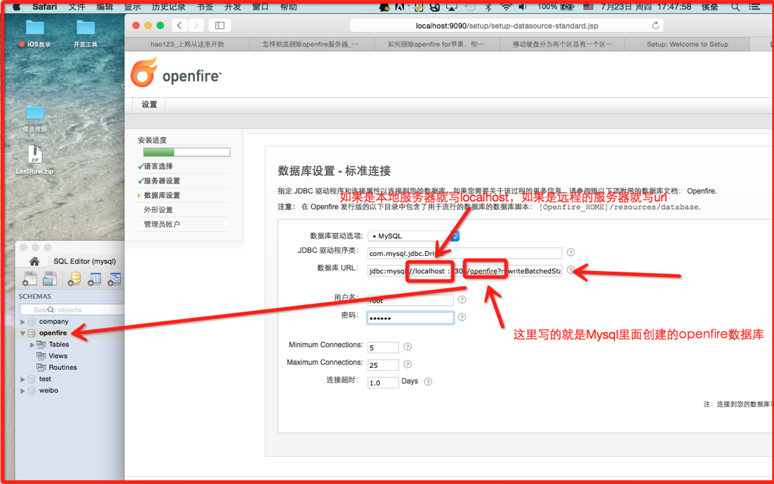Viewport: 774px width, 484px height.
Task: Click the US flag input source icon
Action: coord(588,7)
